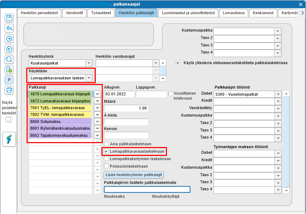Click Lisää henkilöryhmän palkkalajit button
Image resolution: width=306 pixels, height=214 pixels.
pos(134,175)
